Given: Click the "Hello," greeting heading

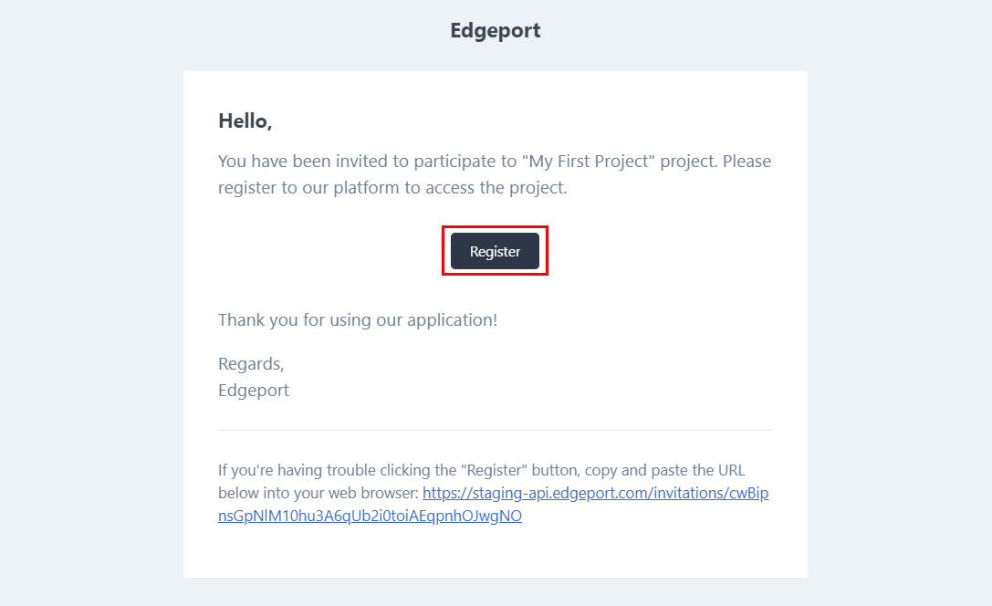Looking at the screenshot, I should click(x=245, y=120).
